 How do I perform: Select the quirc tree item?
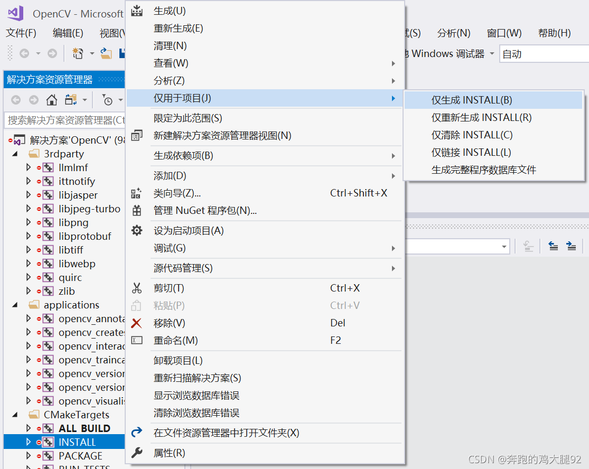click(x=70, y=277)
